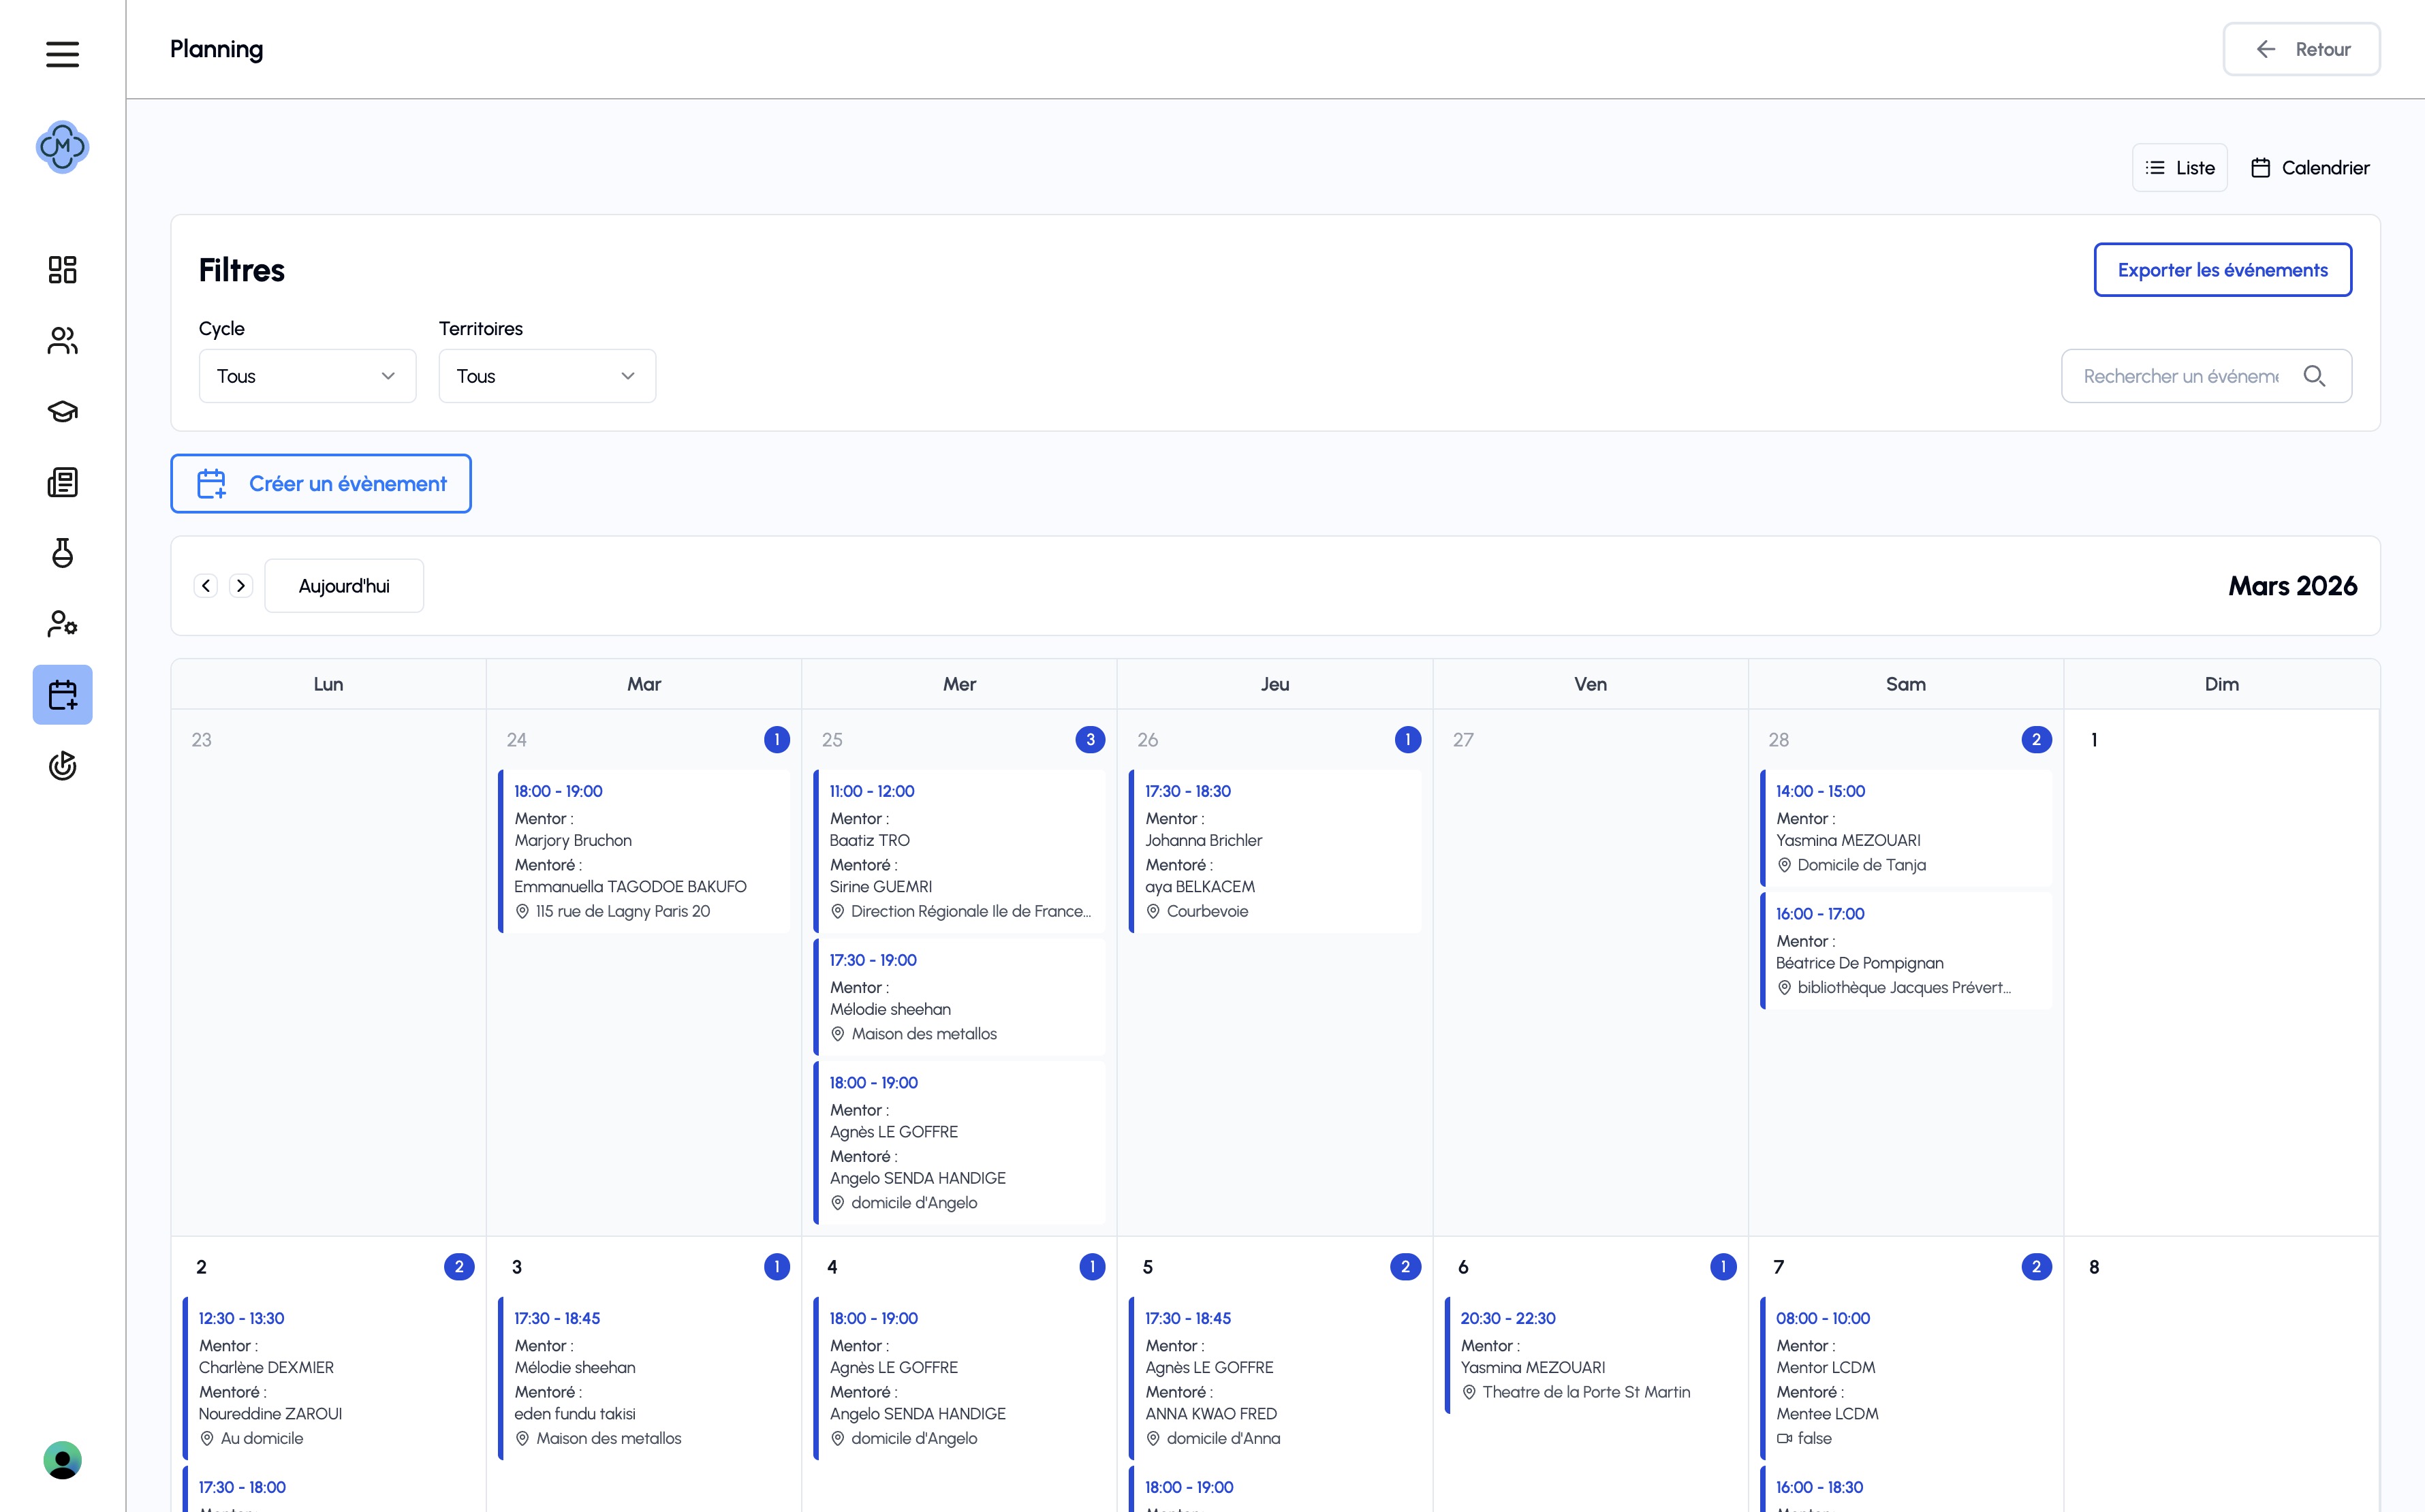The image size is (2425, 1512).
Task: Open Marjory Bruchon 18:00 event
Action: click(644, 851)
